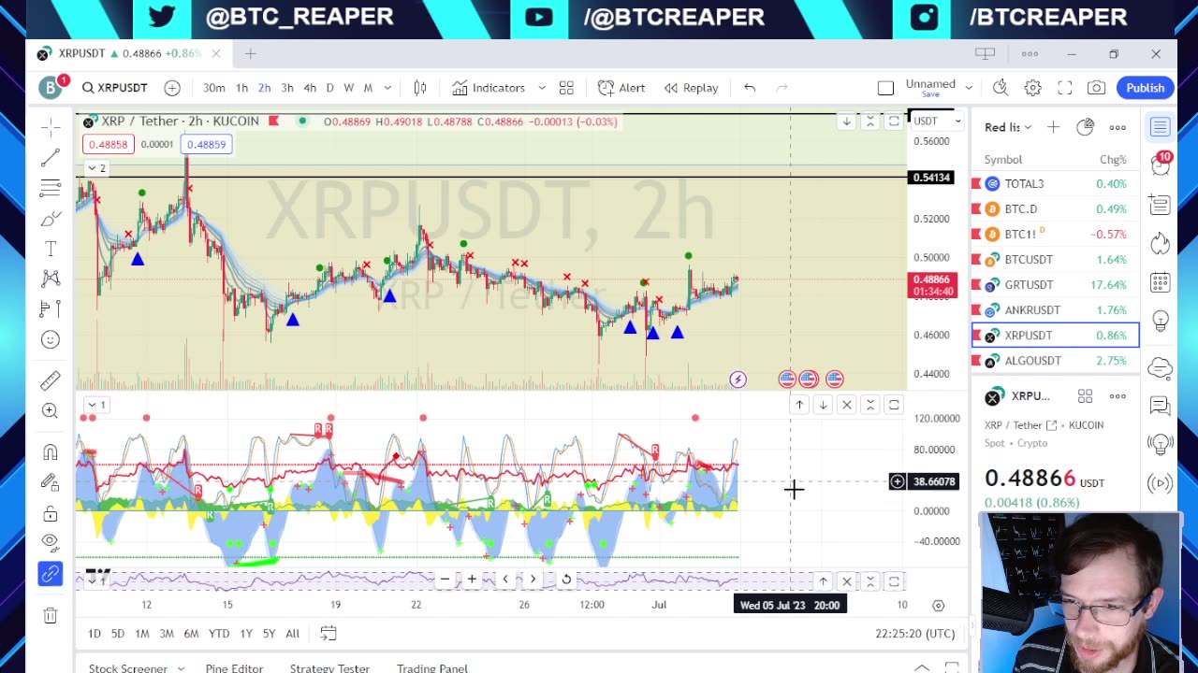Viewport: 1198px width, 673px height.
Task: Change the USDT price scale currency
Action: 937,121
